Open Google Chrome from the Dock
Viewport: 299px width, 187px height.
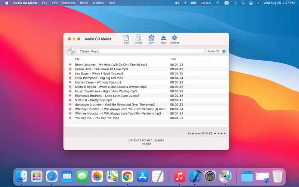pos(127,176)
